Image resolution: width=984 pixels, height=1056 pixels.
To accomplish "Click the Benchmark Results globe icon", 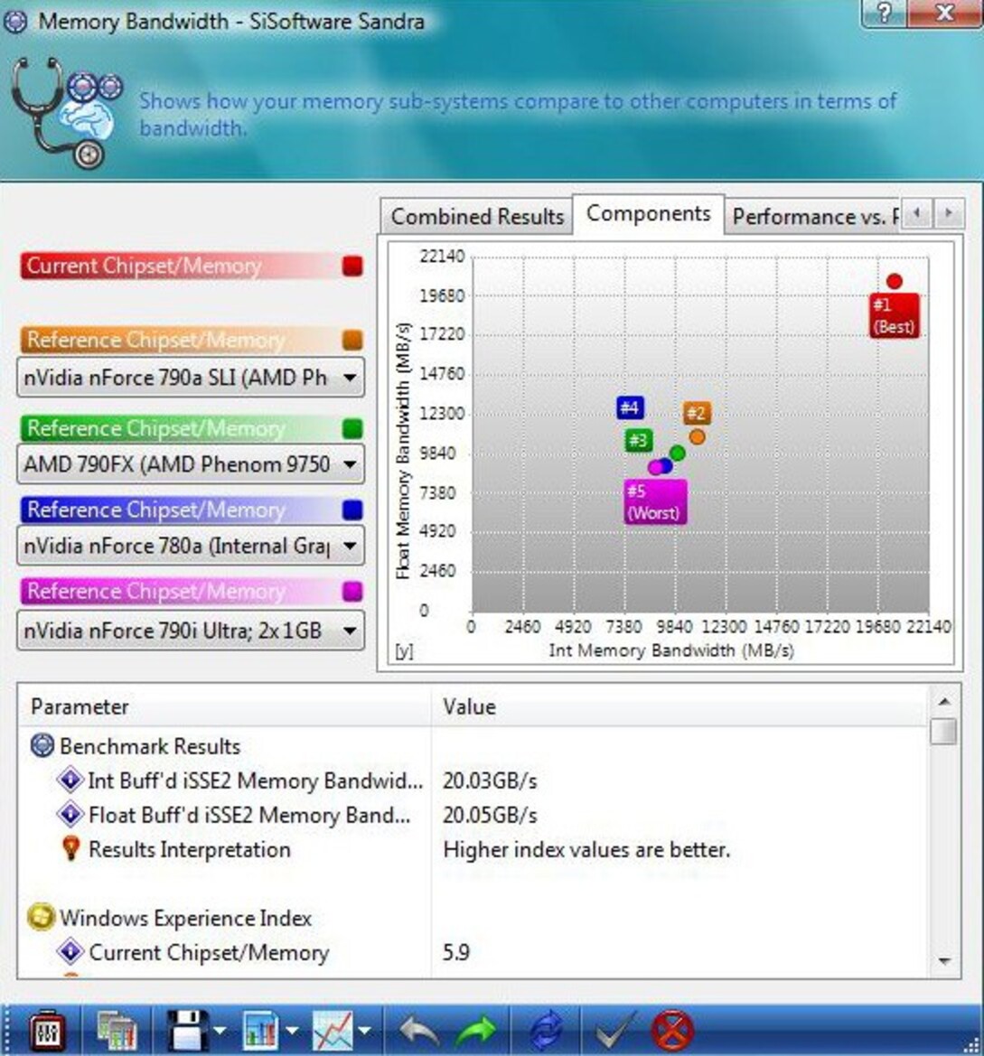I will tap(42, 745).
